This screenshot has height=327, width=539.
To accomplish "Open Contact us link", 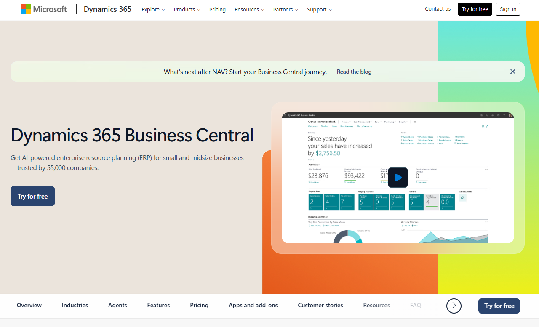I will tap(438, 9).
